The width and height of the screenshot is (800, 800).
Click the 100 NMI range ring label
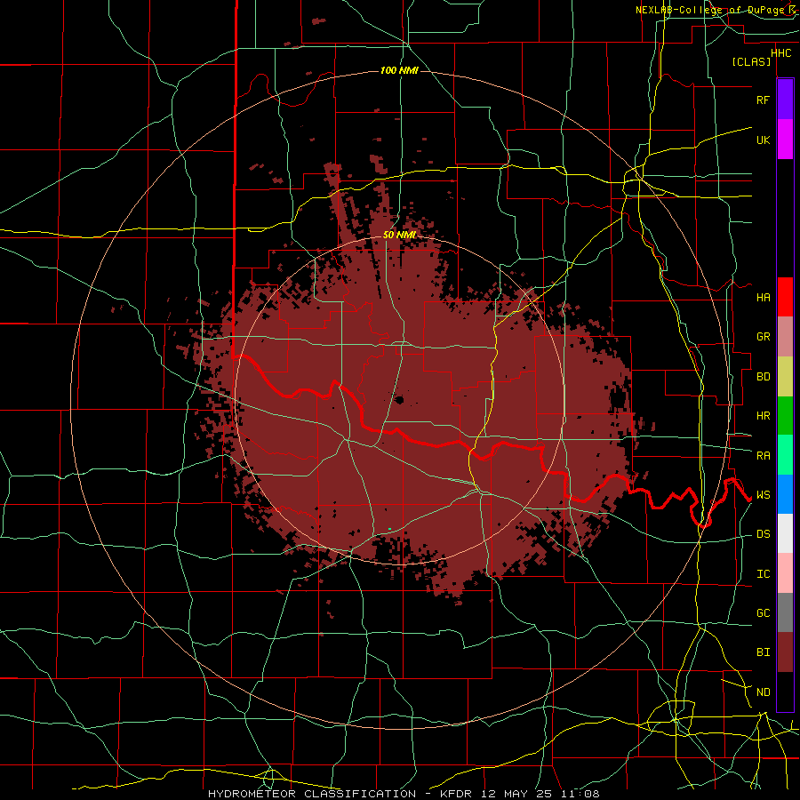(x=399, y=70)
